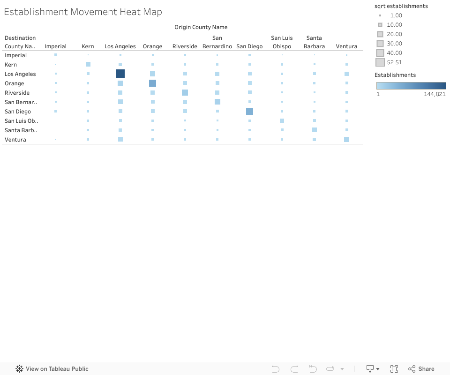The image size is (450, 375).
Task: Click the 'Imperial' column header
Action: pos(55,46)
